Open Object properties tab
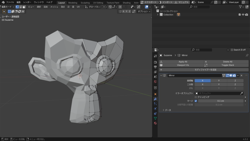The image size is (250, 141). click(x=155, y=94)
